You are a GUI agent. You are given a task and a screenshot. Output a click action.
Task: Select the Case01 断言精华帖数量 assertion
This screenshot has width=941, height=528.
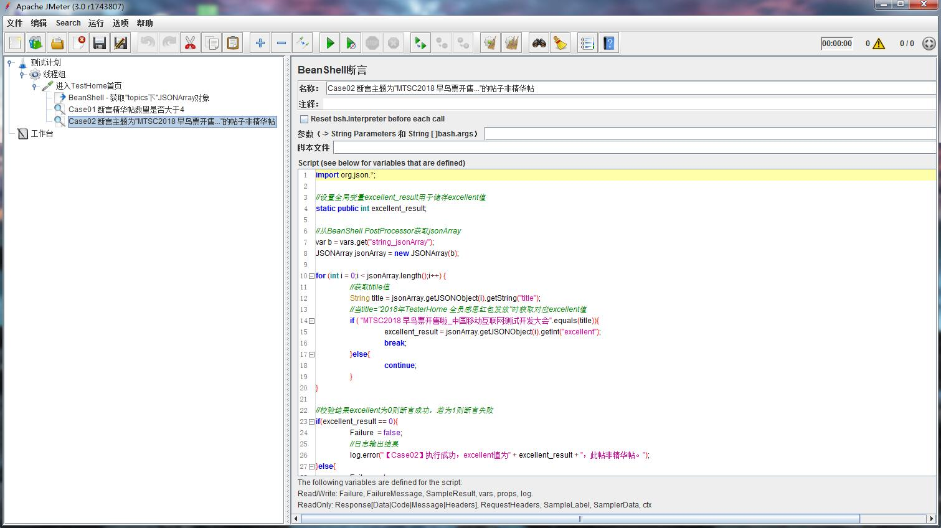(x=126, y=110)
